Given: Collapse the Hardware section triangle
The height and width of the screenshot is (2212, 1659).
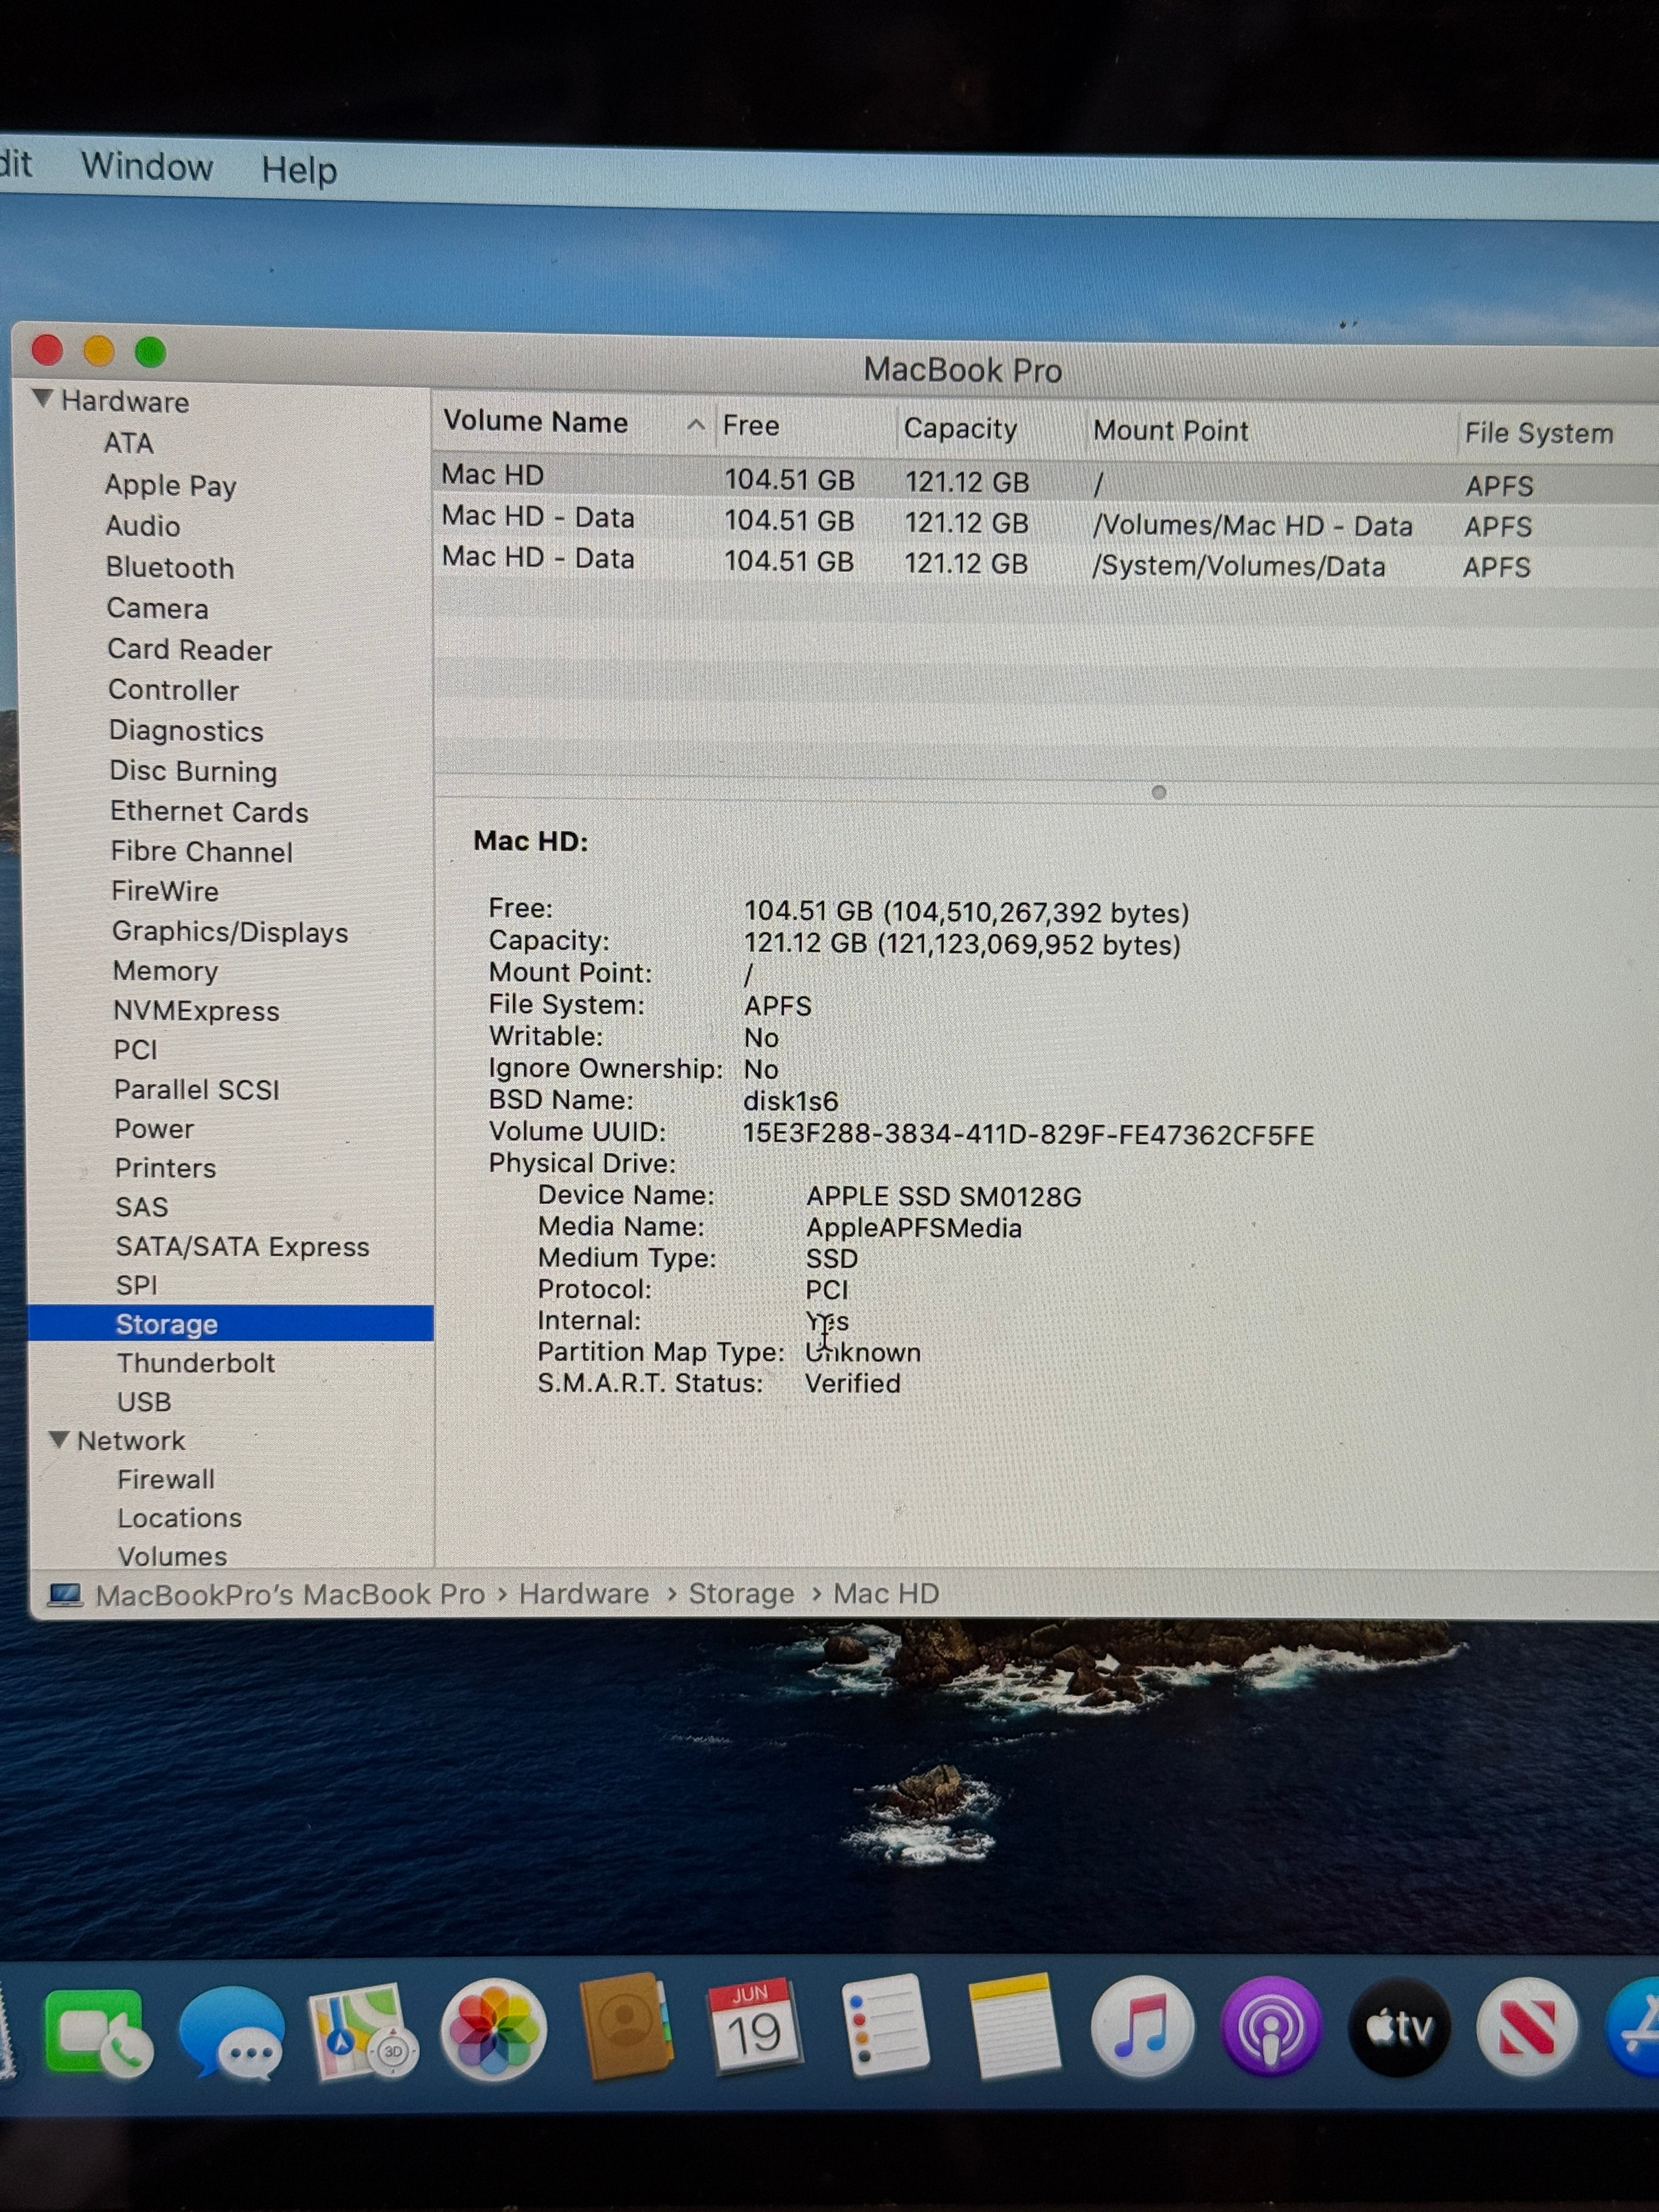Looking at the screenshot, I should [43, 398].
